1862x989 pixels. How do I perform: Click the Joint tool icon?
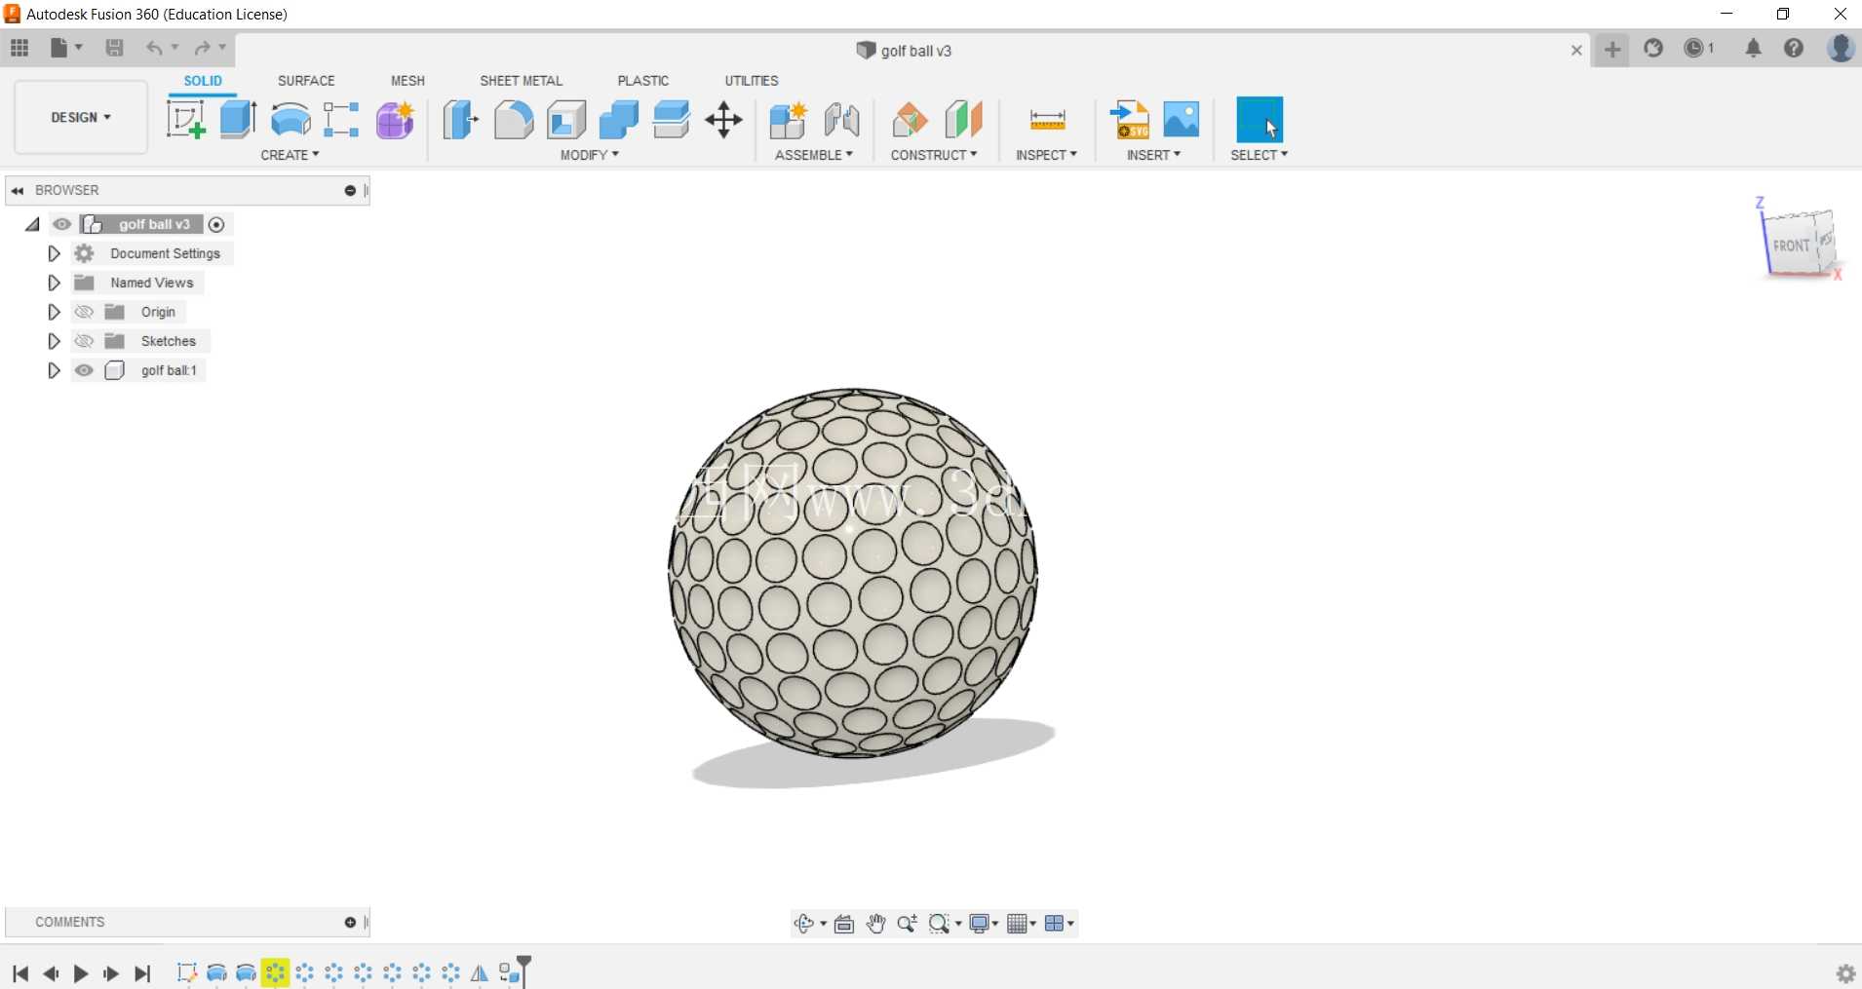[841, 120]
